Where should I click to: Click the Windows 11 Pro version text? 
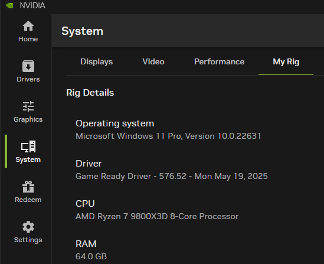click(x=168, y=136)
